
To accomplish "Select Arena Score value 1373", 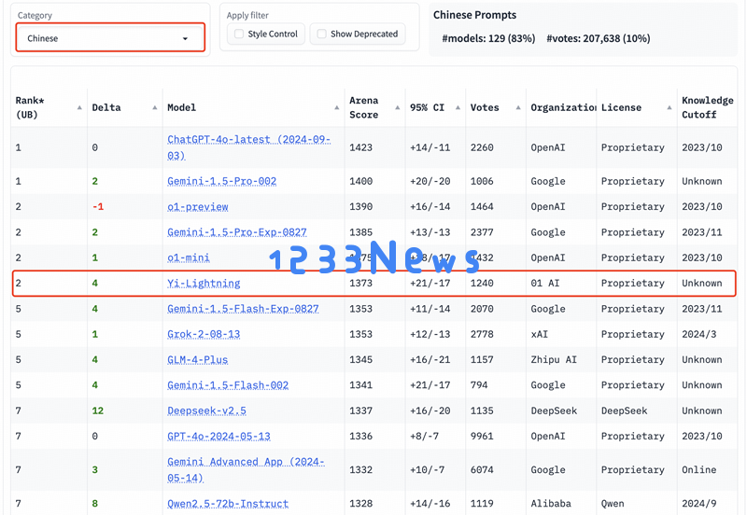I will [x=360, y=284].
